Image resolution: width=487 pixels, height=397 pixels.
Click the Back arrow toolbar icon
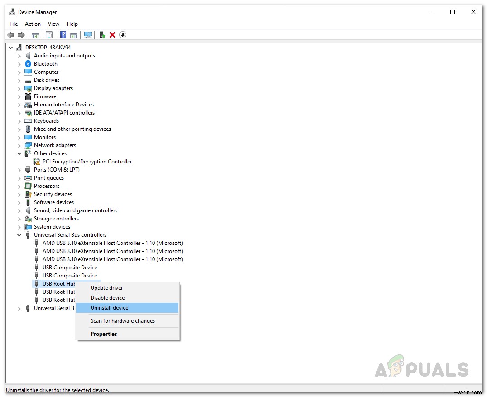11,35
